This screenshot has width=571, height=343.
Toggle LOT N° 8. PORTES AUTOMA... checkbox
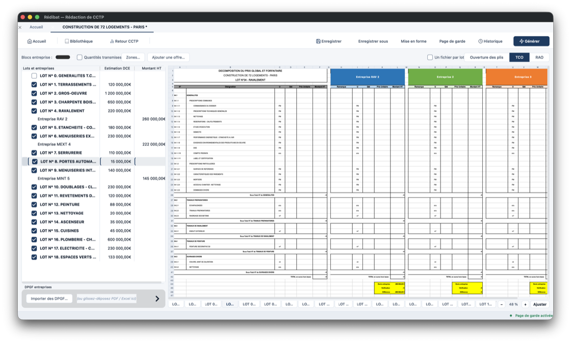(x=35, y=161)
